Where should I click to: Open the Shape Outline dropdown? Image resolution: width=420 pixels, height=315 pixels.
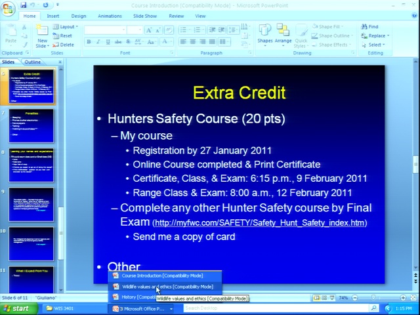click(333, 35)
